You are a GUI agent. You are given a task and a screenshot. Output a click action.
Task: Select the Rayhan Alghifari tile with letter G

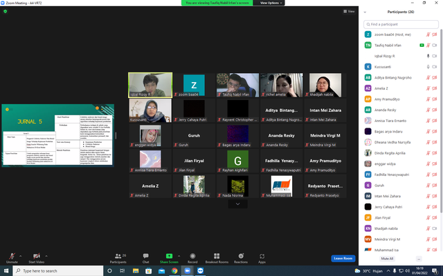click(x=237, y=161)
